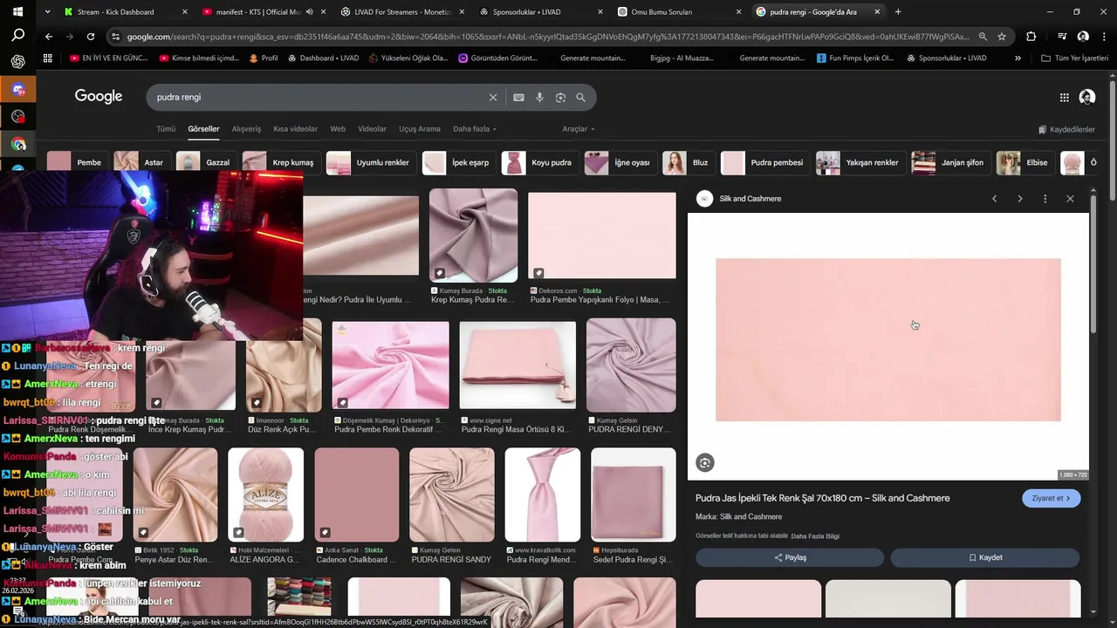1117x628 pixels.
Task: Open the preview panel more options menu
Action: (x=1045, y=199)
